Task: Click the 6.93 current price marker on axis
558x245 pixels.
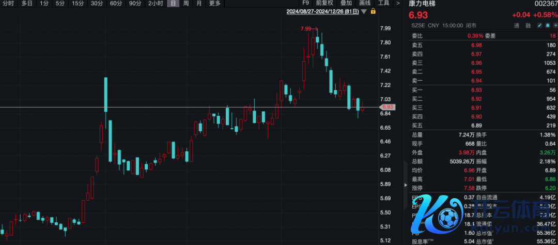Action: pyautogui.click(x=386, y=107)
